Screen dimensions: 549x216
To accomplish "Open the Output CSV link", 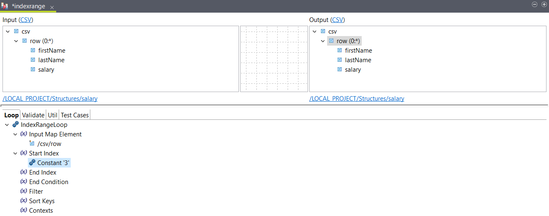I will [338, 20].
